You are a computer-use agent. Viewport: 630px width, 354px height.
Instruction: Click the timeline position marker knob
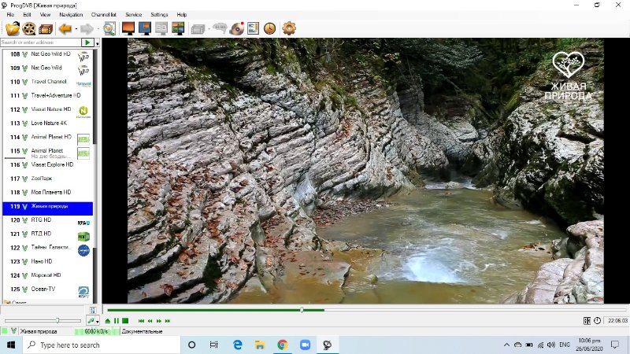[302, 310]
